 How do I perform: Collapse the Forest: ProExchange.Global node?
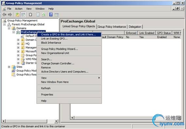pos(5,24)
